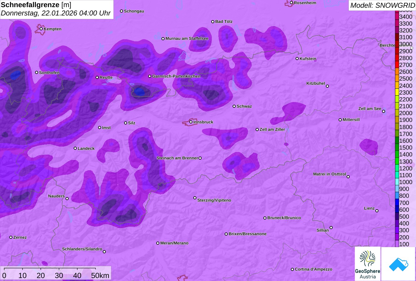This screenshot has height=281, width=416.
Task: Click the Schneefallgrenze [m] title
Action: point(36,5)
